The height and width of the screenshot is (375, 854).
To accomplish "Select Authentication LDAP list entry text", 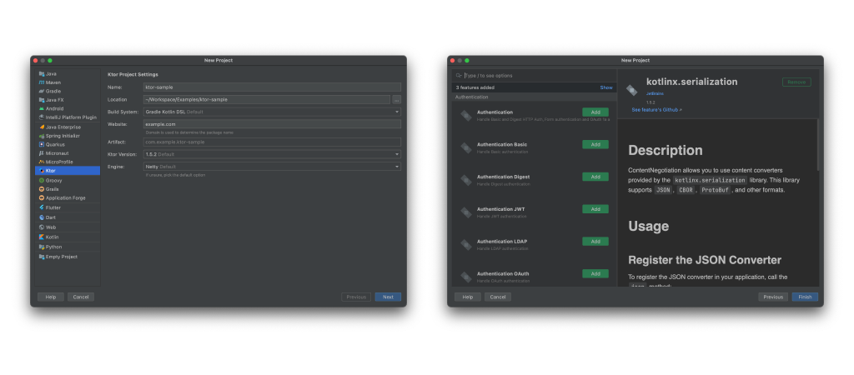I will point(502,242).
